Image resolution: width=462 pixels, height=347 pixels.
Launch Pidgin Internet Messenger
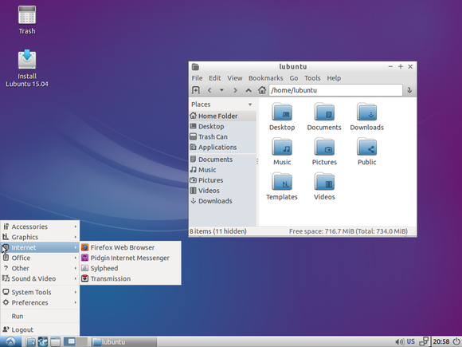click(x=131, y=258)
